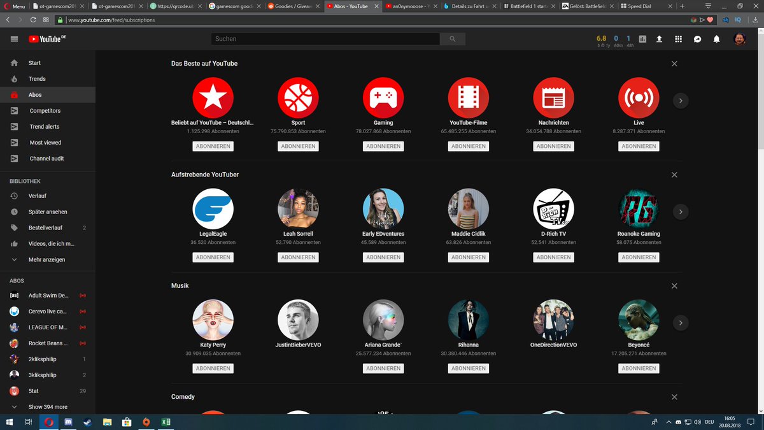Click the search magnifier button

[452, 39]
